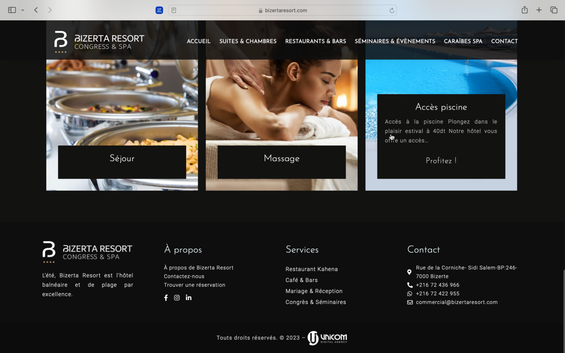Click the Reader view icon in address bar
This screenshot has width=565, height=353.
point(174,11)
